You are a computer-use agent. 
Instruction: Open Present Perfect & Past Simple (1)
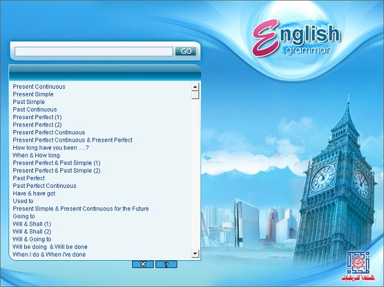pos(57,163)
